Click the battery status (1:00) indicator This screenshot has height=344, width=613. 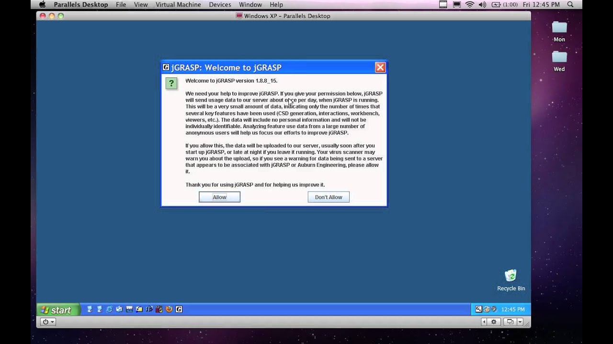pyautogui.click(x=504, y=4)
